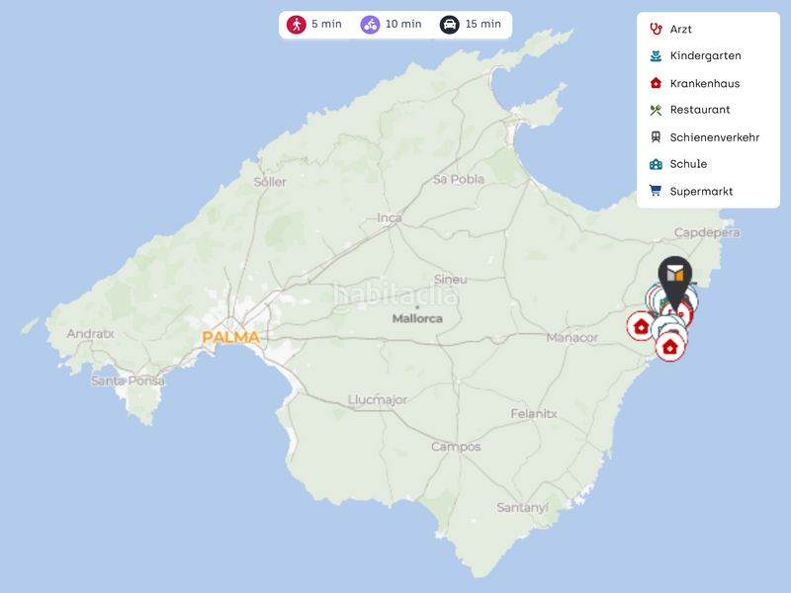
Task: Click the Supermarkt shopping cart icon
Action: tap(656, 191)
